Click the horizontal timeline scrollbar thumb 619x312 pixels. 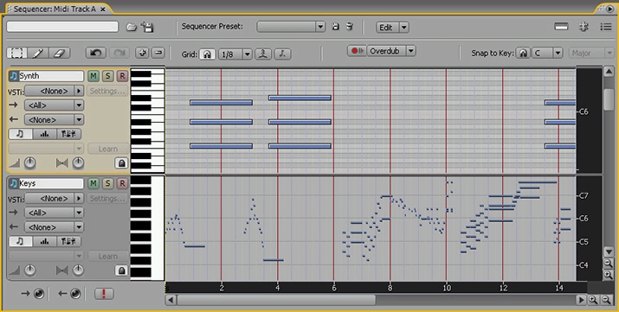tap(276, 300)
